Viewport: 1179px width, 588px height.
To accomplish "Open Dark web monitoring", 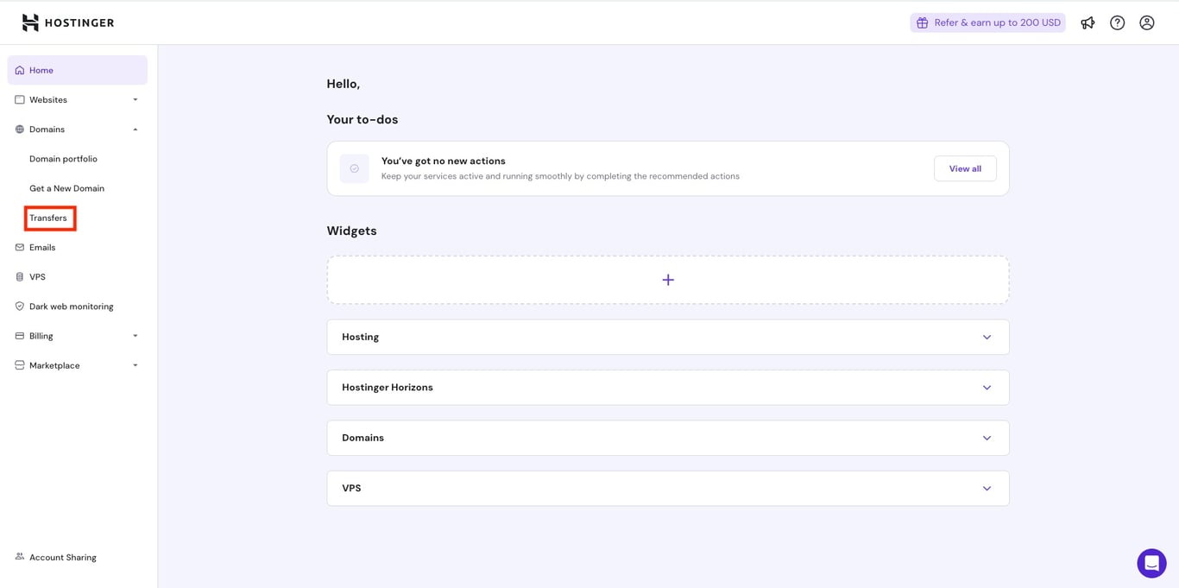I will 71,306.
